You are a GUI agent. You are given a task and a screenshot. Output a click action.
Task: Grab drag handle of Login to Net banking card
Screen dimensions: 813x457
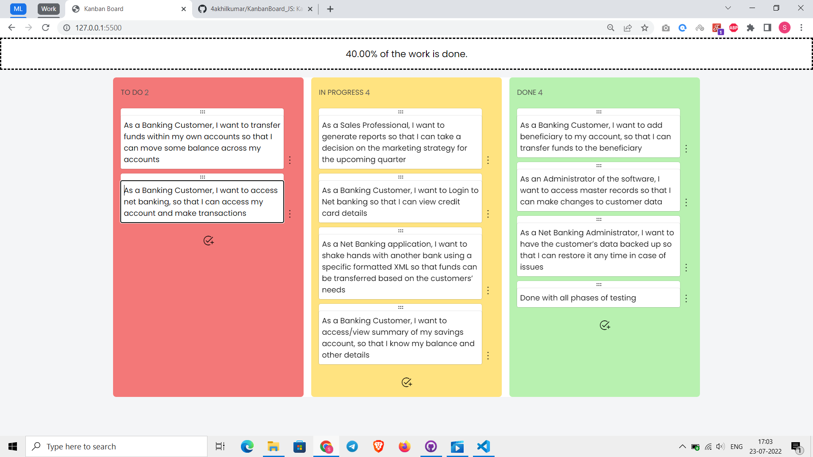[401, 177]
